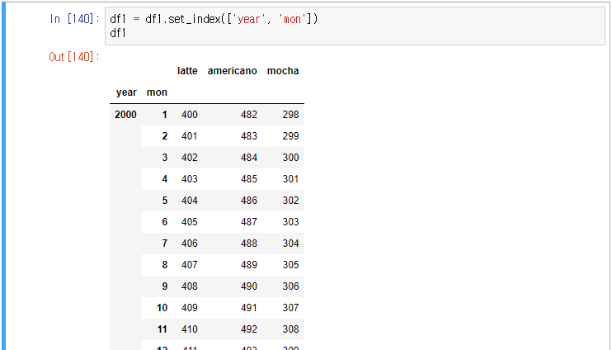612x350 pixels.
Task: Click latte value 405
Action: tap(190, 222)
